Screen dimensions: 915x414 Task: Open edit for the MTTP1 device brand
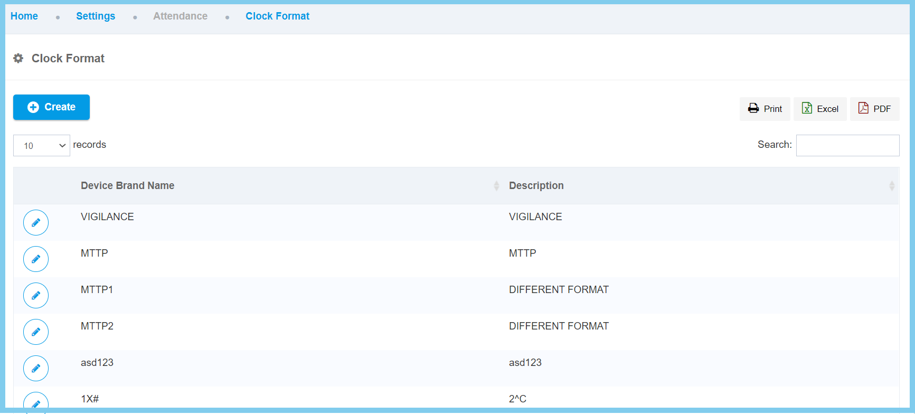click(36, 296)
